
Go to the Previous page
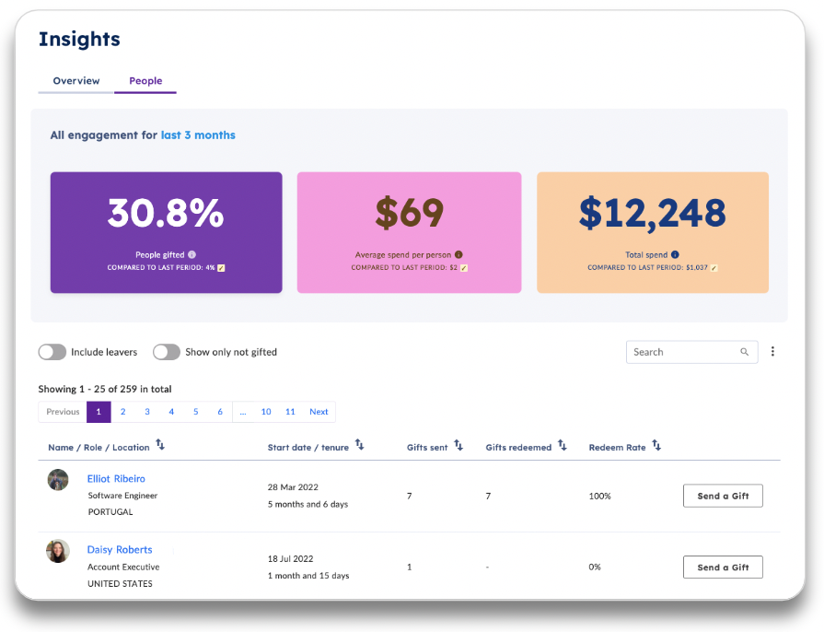[63, 412]
